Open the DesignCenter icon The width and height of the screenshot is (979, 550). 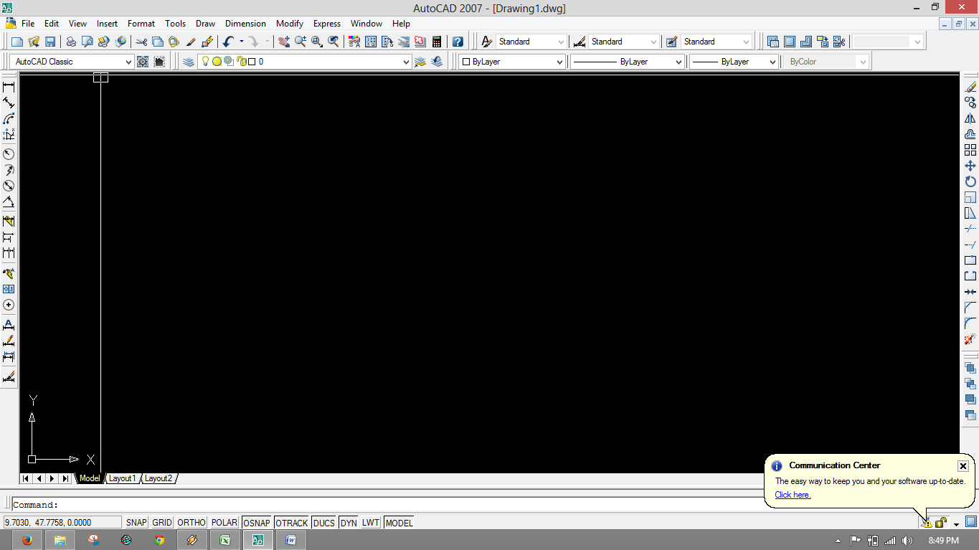[x=371, y=42]
